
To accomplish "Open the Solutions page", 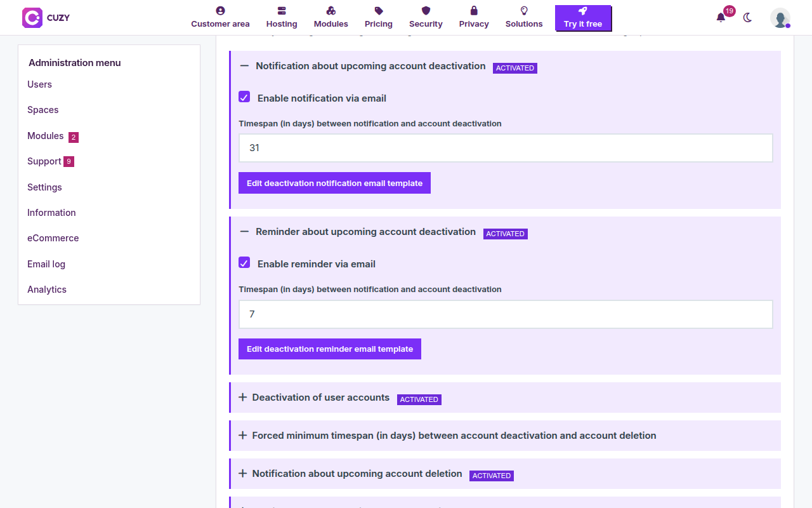I will click(x=524, y=18).
